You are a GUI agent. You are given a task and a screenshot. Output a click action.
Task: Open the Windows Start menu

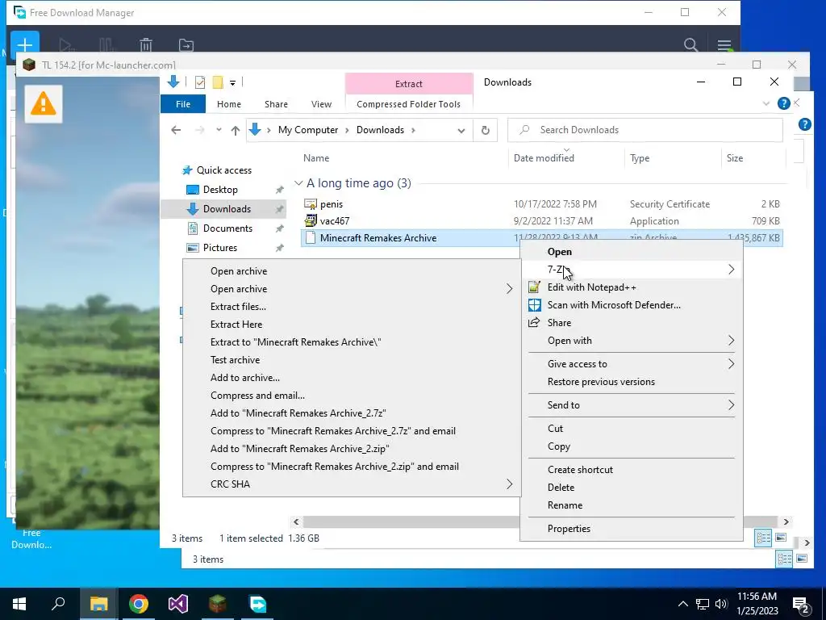tap(19, 604)
